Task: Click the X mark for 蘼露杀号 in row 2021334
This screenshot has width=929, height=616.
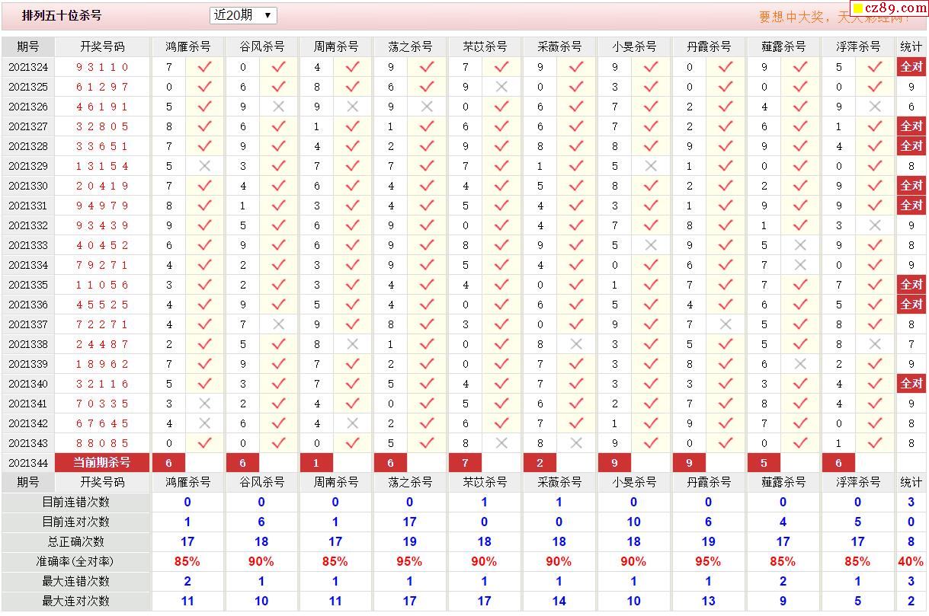Action: coord(799,265)
